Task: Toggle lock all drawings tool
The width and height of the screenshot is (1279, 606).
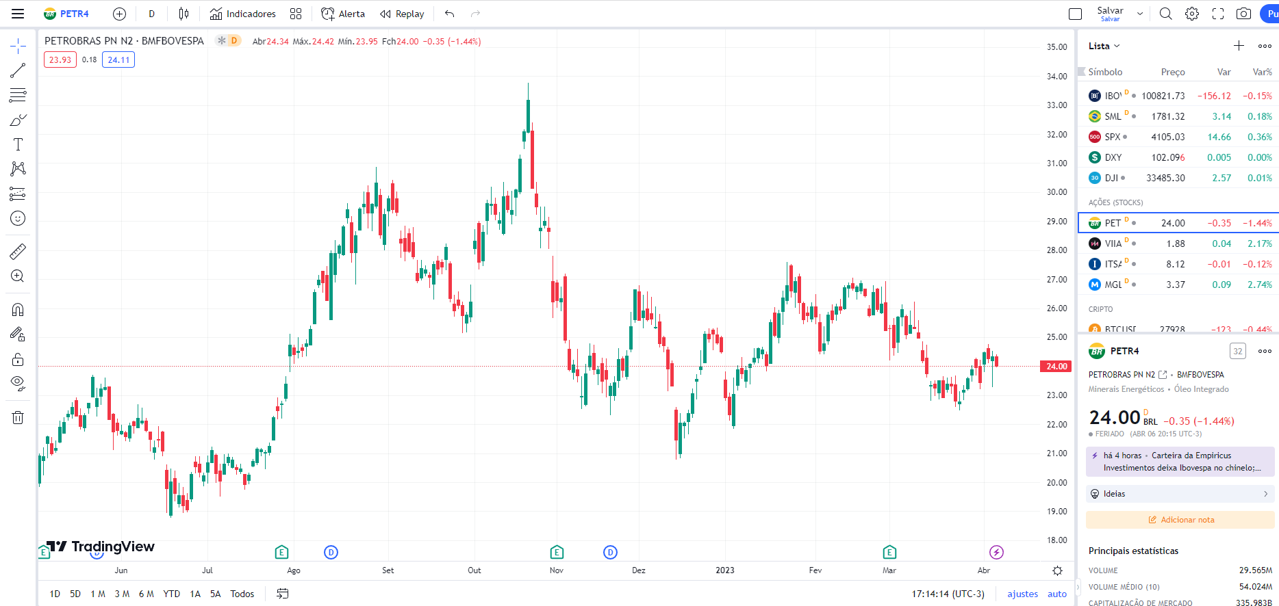Action: tap(18, 359)
